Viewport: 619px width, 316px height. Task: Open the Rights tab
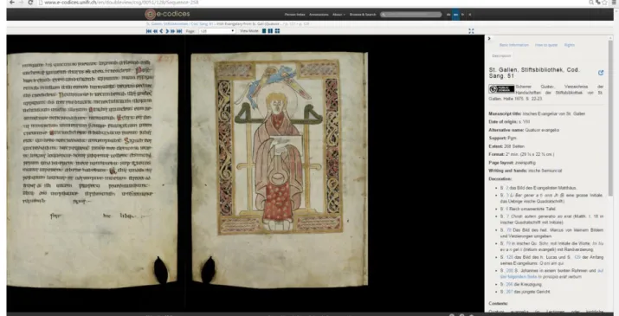click(570, 45)
